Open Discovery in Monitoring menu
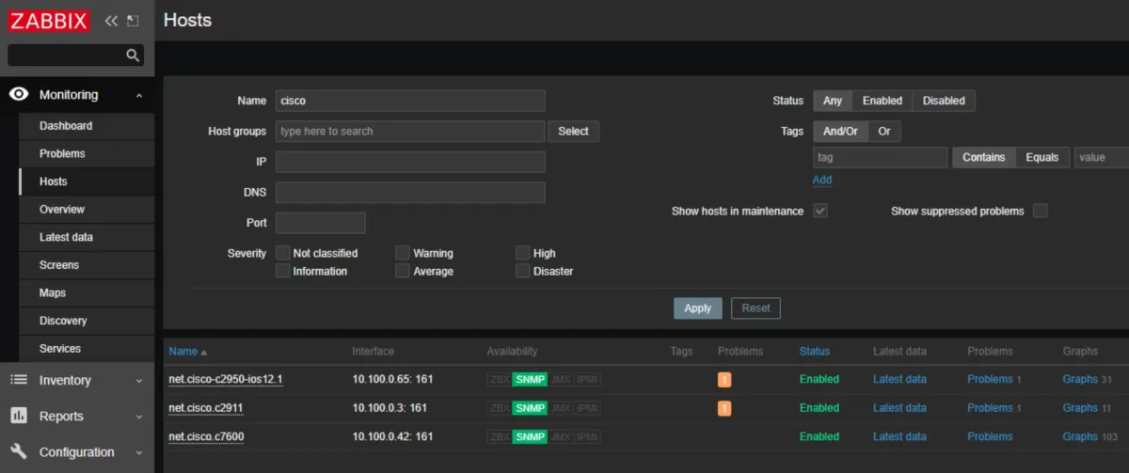The image size is (1129, 473). (86, 321)
